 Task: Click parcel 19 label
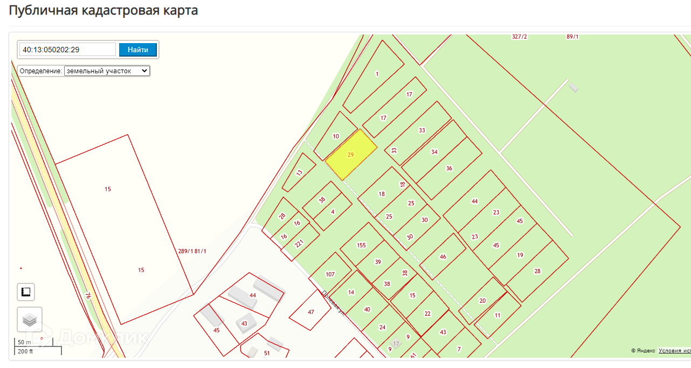(x=520, y=255)
